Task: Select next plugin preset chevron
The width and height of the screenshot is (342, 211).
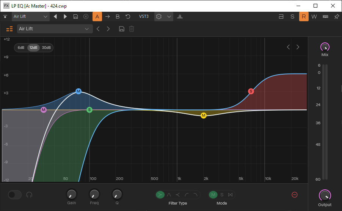Action: coord(108,29)
